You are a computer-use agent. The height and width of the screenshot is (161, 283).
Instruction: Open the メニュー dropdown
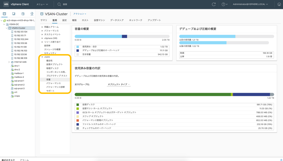42,4
